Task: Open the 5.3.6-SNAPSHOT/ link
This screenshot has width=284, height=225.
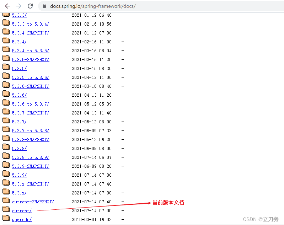Action: coord(31,86)
